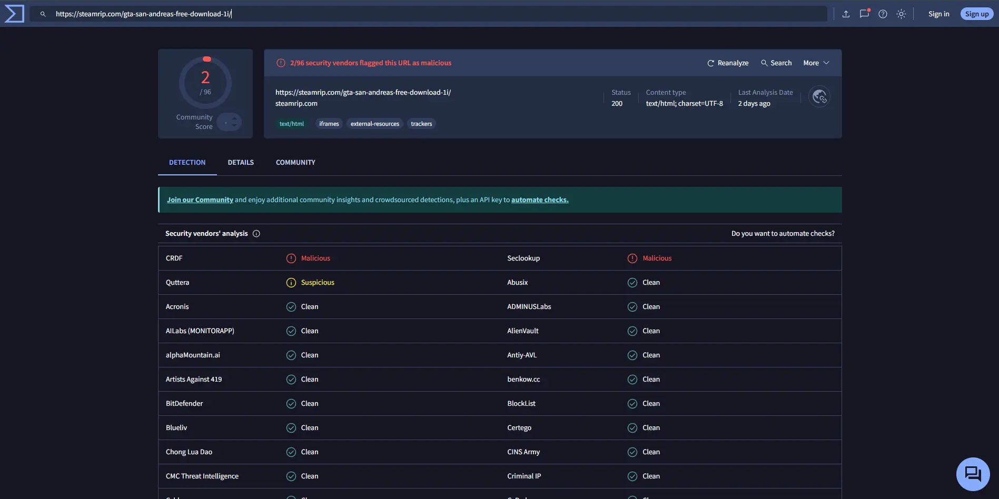Screen dimensions: 999x499
Task: Open the chat support bubble
Action: point(973,474)
